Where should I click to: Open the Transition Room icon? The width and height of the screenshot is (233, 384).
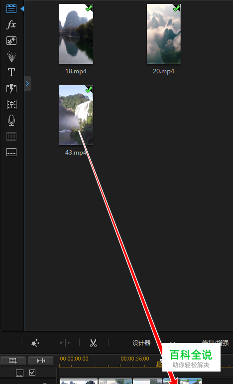click(11, 88)
